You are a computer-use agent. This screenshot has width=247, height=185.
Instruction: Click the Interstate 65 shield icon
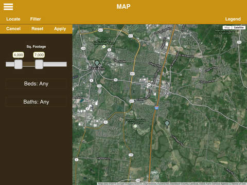coord(156,108)
